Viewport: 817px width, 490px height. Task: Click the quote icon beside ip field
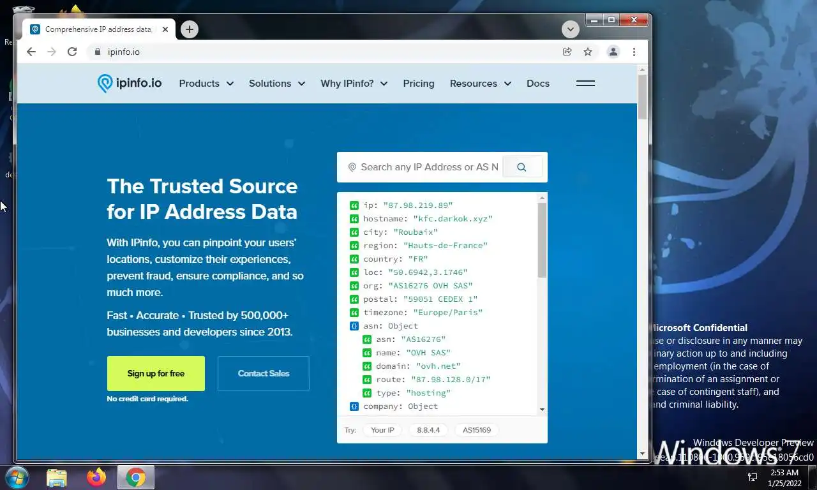(x=354, y=205)
